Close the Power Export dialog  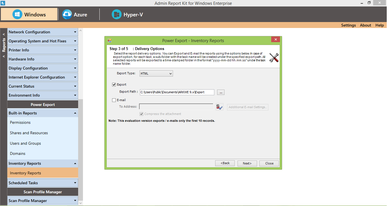point(275,40)
